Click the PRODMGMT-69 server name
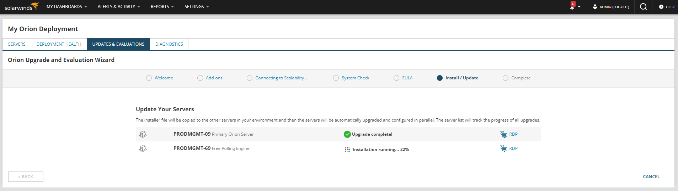The width and height of the screenshot is (678, 191). tap(192, 148)
